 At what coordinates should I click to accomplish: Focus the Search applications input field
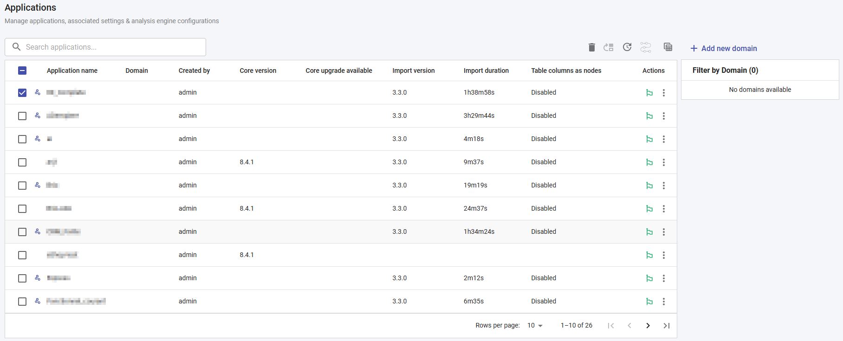[111, 47]
